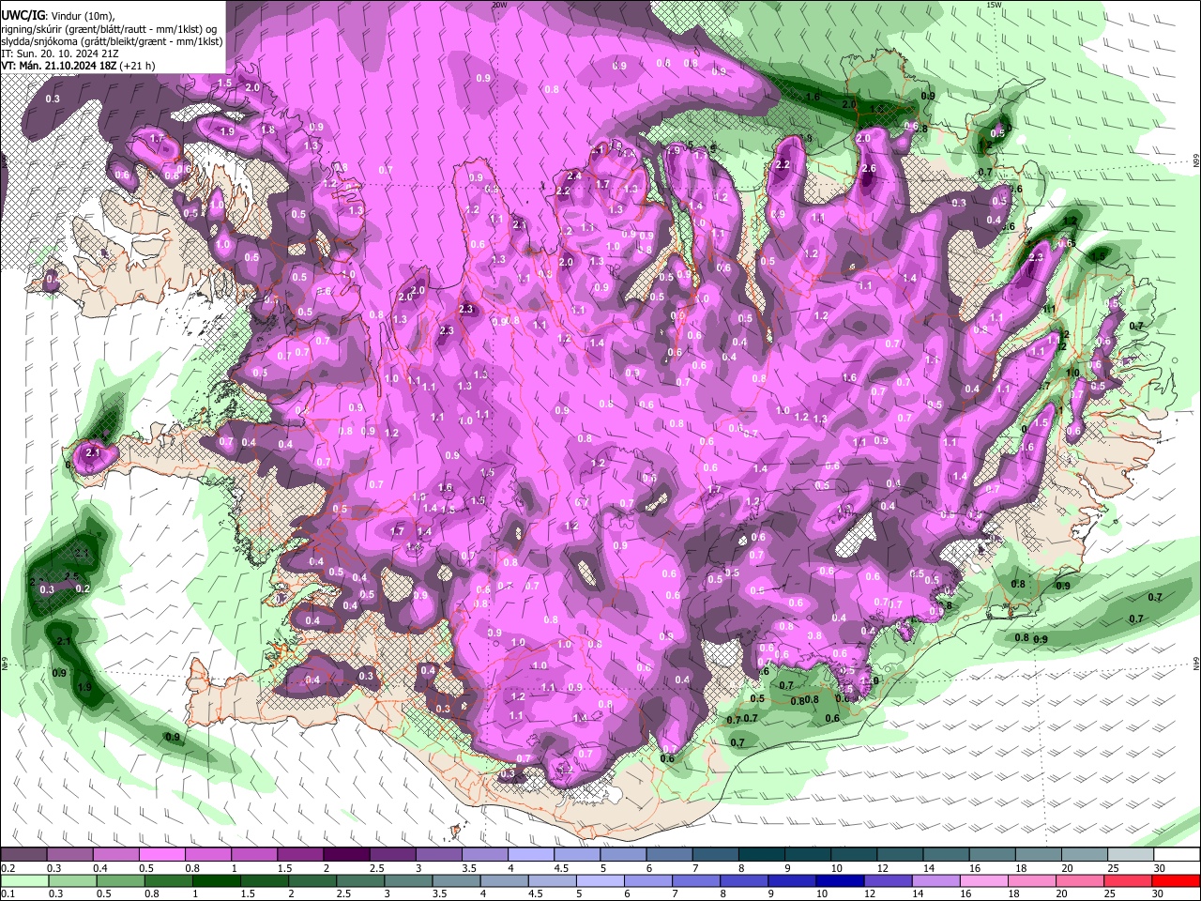
Task: Click the '20W' longitude label
Action: coord(499,5)
